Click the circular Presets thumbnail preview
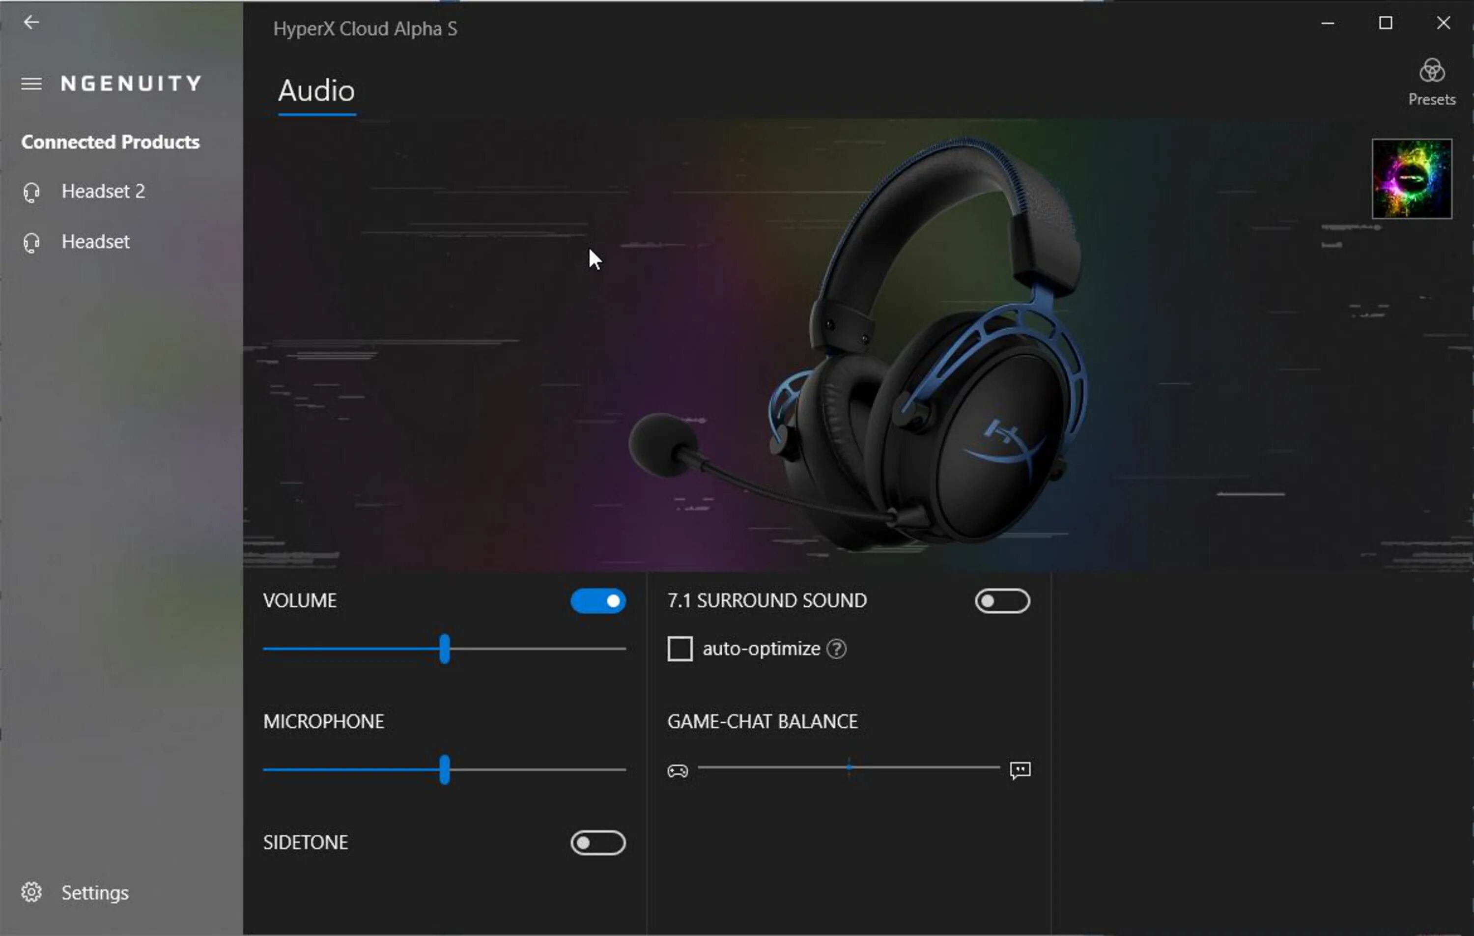1474x936 pixels. point(1413,177)
